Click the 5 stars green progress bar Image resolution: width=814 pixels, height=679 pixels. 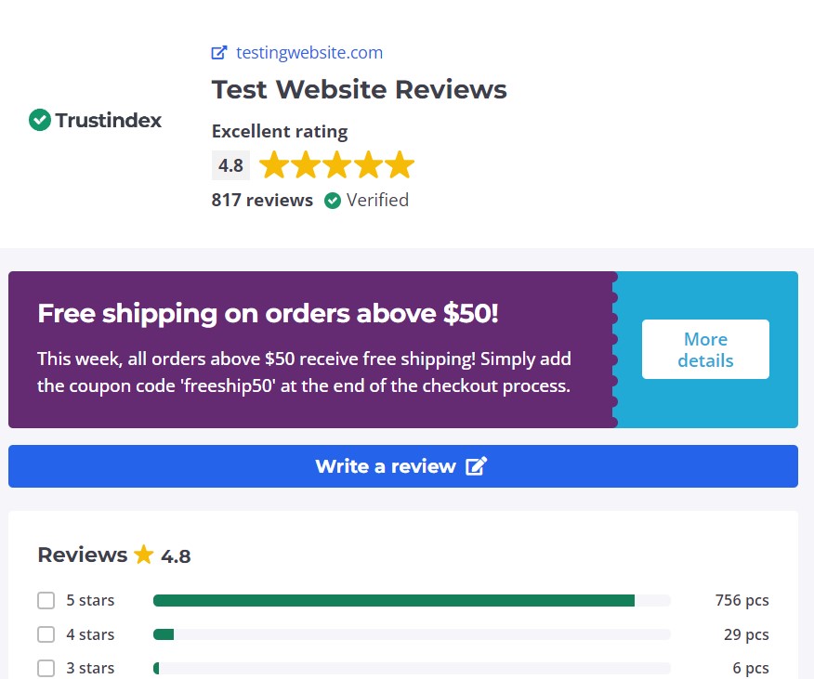pyautogui.click(x=393, y=601)
